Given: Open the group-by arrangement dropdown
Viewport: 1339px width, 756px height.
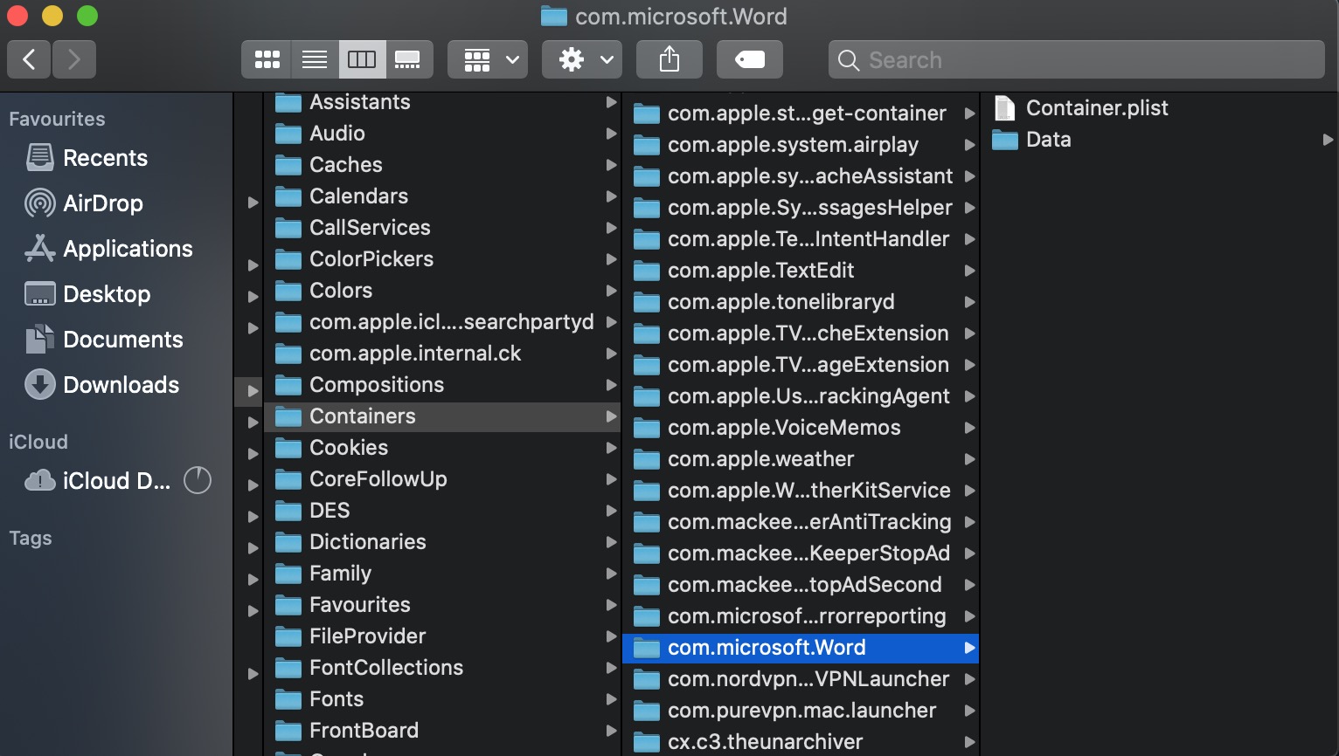Looking at the screenshot, I should 488,59.
